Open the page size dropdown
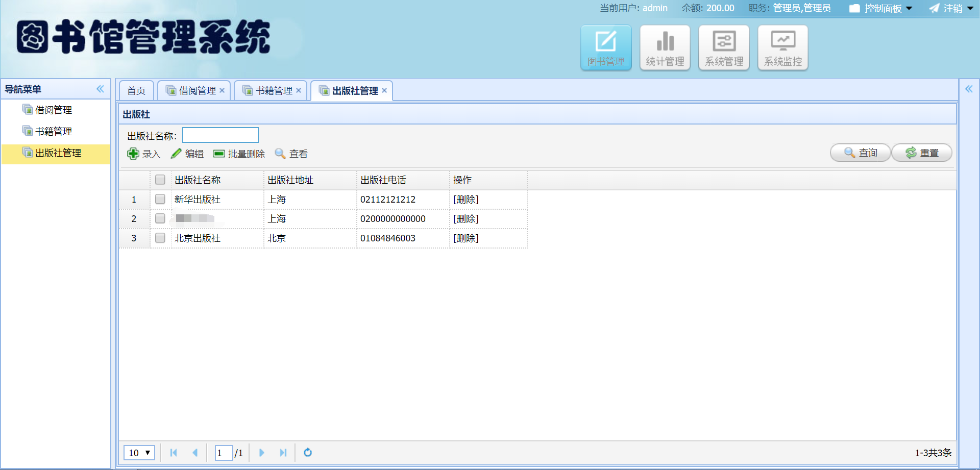This screenshot has height=470, width=980. tap(139, 453)
